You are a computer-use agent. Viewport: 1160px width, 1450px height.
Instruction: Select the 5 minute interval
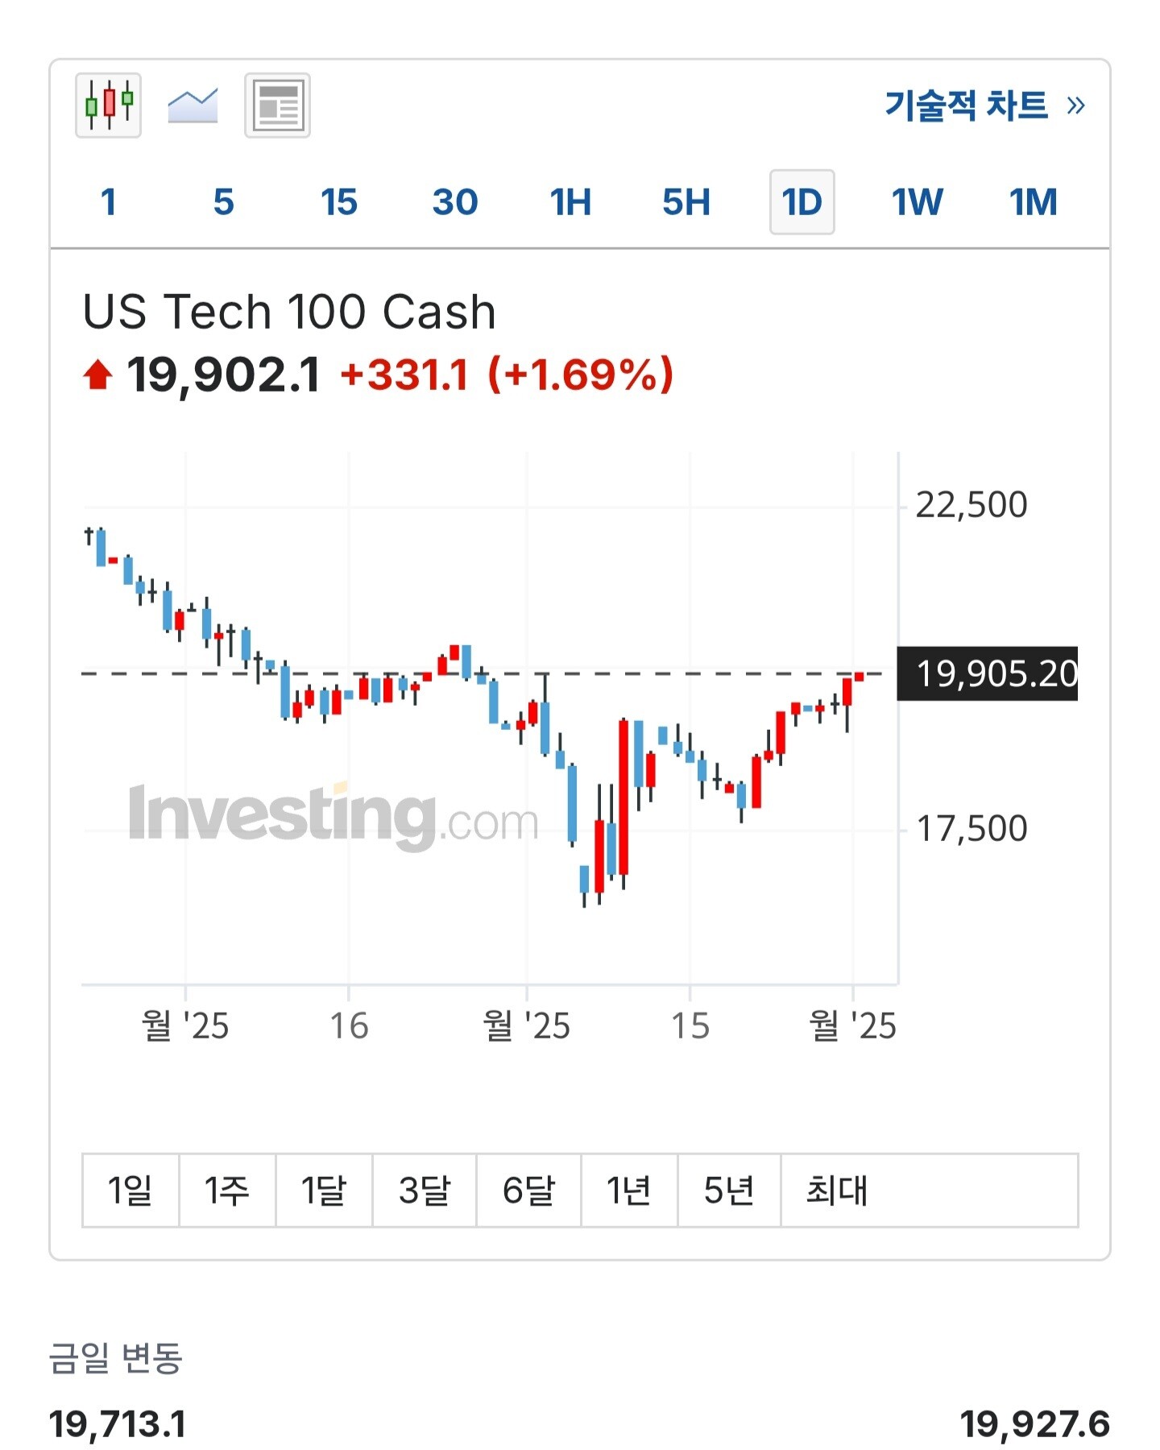pyautogui.click(x=223, y=202)
